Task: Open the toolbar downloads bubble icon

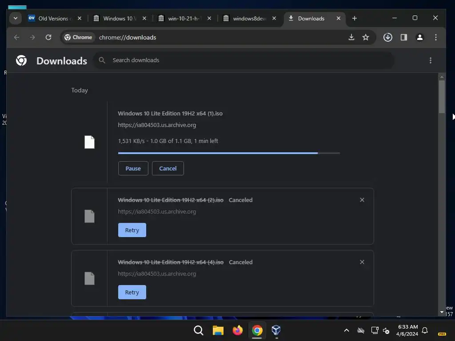Action: pyautogui.click(x=387, y=37)
